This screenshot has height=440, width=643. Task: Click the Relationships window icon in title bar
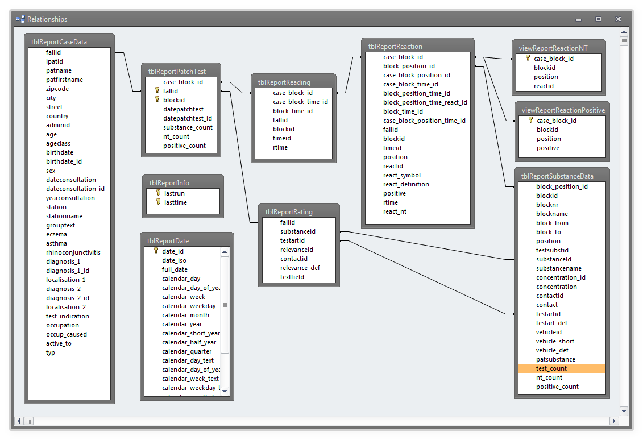pyautogui.click(x=20, y=19)
